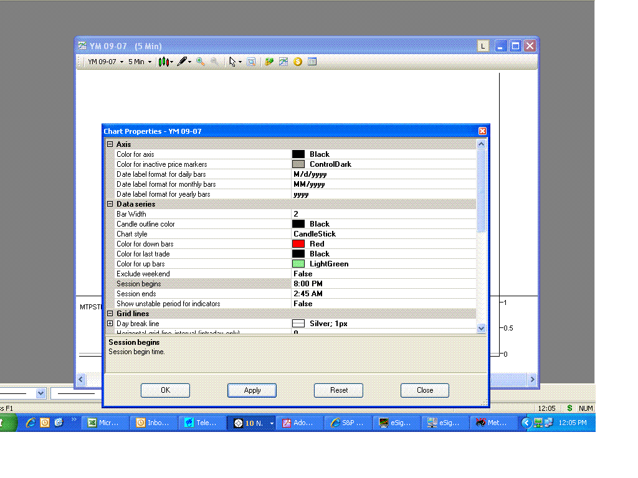This screenshot has height=478, width=638.
Task: Switch to Inbox Outlook taskbar button
Action: point(154,423)
